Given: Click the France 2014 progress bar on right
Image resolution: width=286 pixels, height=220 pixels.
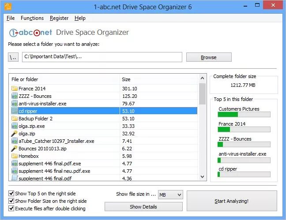Looking at the screenshot, I should tap(244, 130).
